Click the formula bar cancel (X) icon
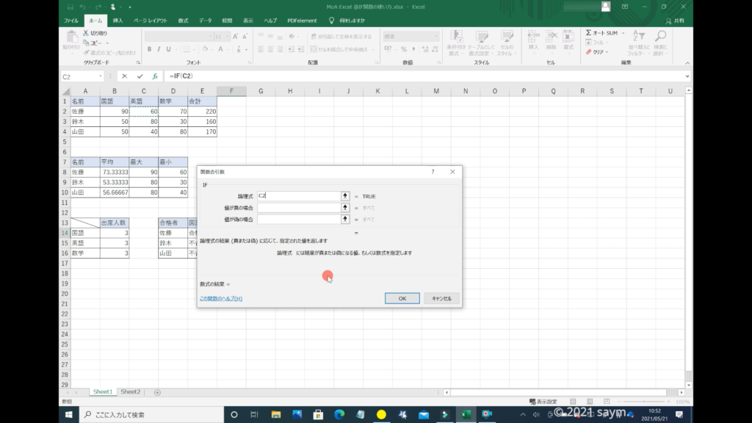Viewport: 752px width, 423px height. point(125,76)
